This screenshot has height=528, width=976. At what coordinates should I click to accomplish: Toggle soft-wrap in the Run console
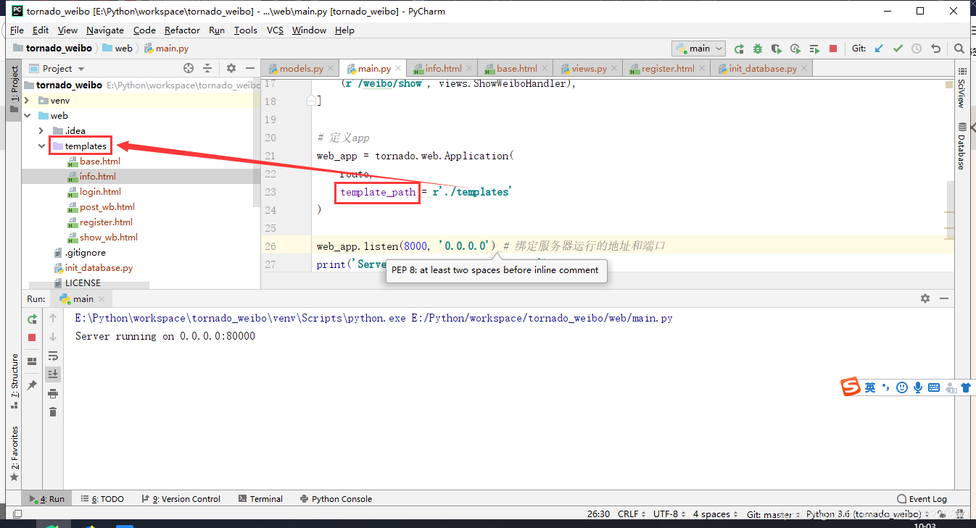click(53, 356)
